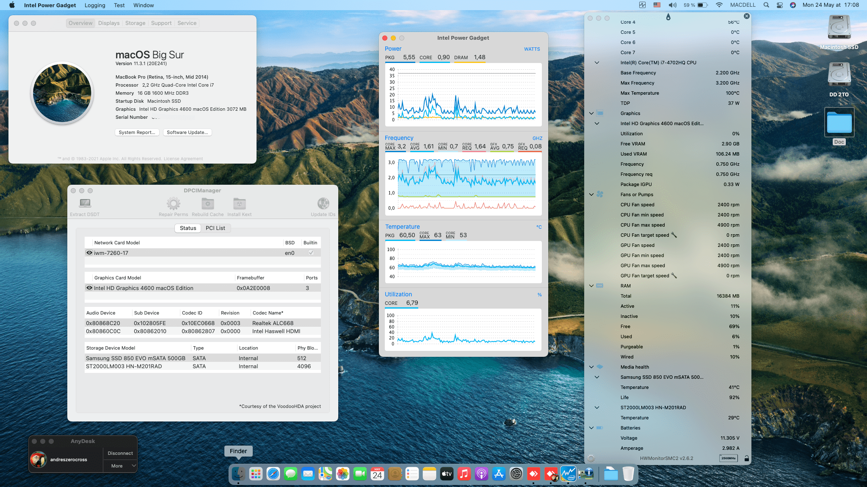This screenshot has height=487, width=867.
Task: Open Podcasts from the Dock
Action: [481, 474]
